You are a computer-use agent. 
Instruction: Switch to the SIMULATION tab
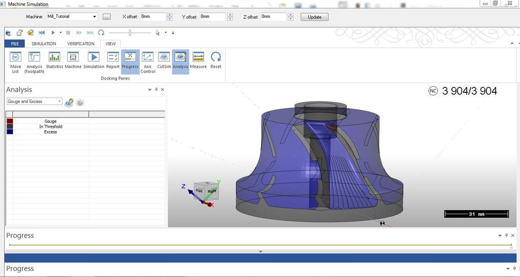(x=44, y=44)
